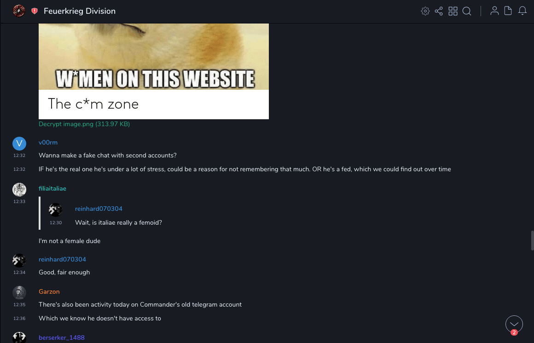Viewport: 534px width, 343px height.
Task: Click the Garzon sender name
Action: click(49, 291)
